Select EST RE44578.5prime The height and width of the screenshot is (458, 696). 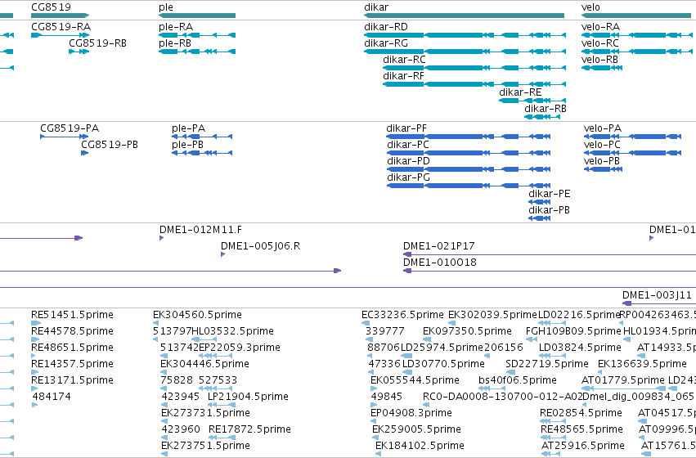34,339
